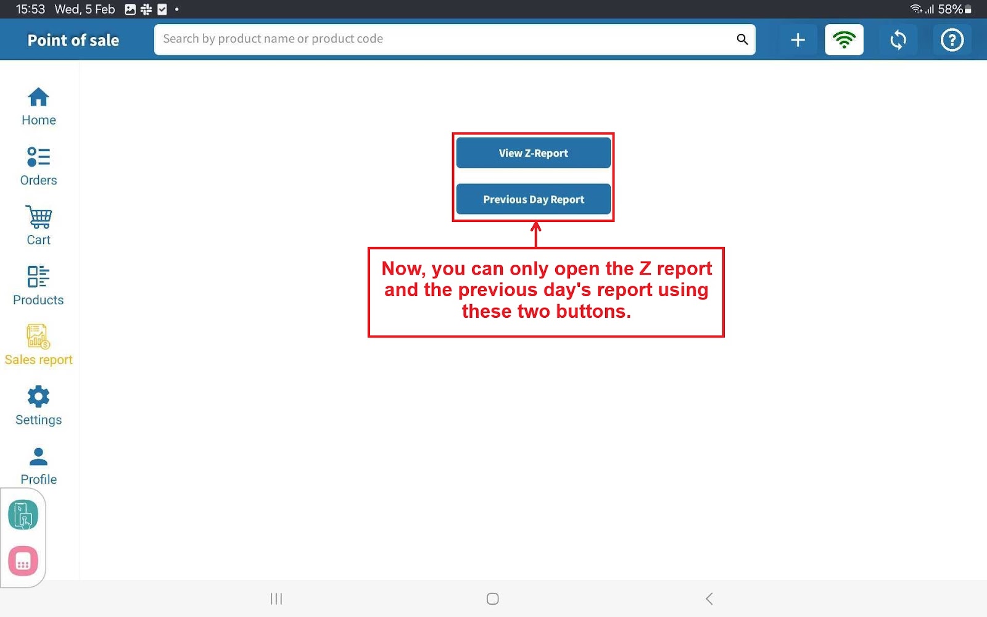987x617 pixels.
Task: Open the Previous Day Report
Action: 533,199
